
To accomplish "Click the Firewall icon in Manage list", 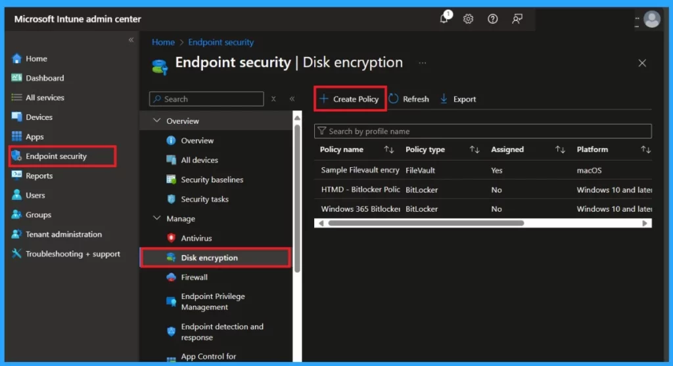I will 172,277.
